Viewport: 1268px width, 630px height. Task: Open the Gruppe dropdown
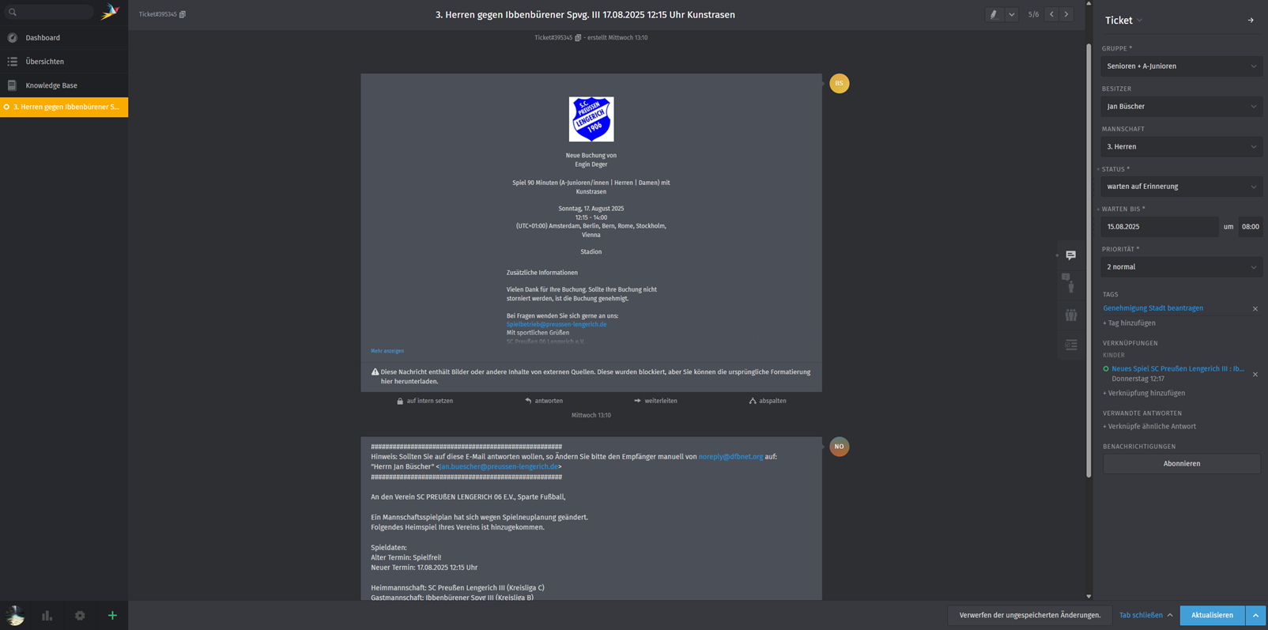pos(1181,66)
